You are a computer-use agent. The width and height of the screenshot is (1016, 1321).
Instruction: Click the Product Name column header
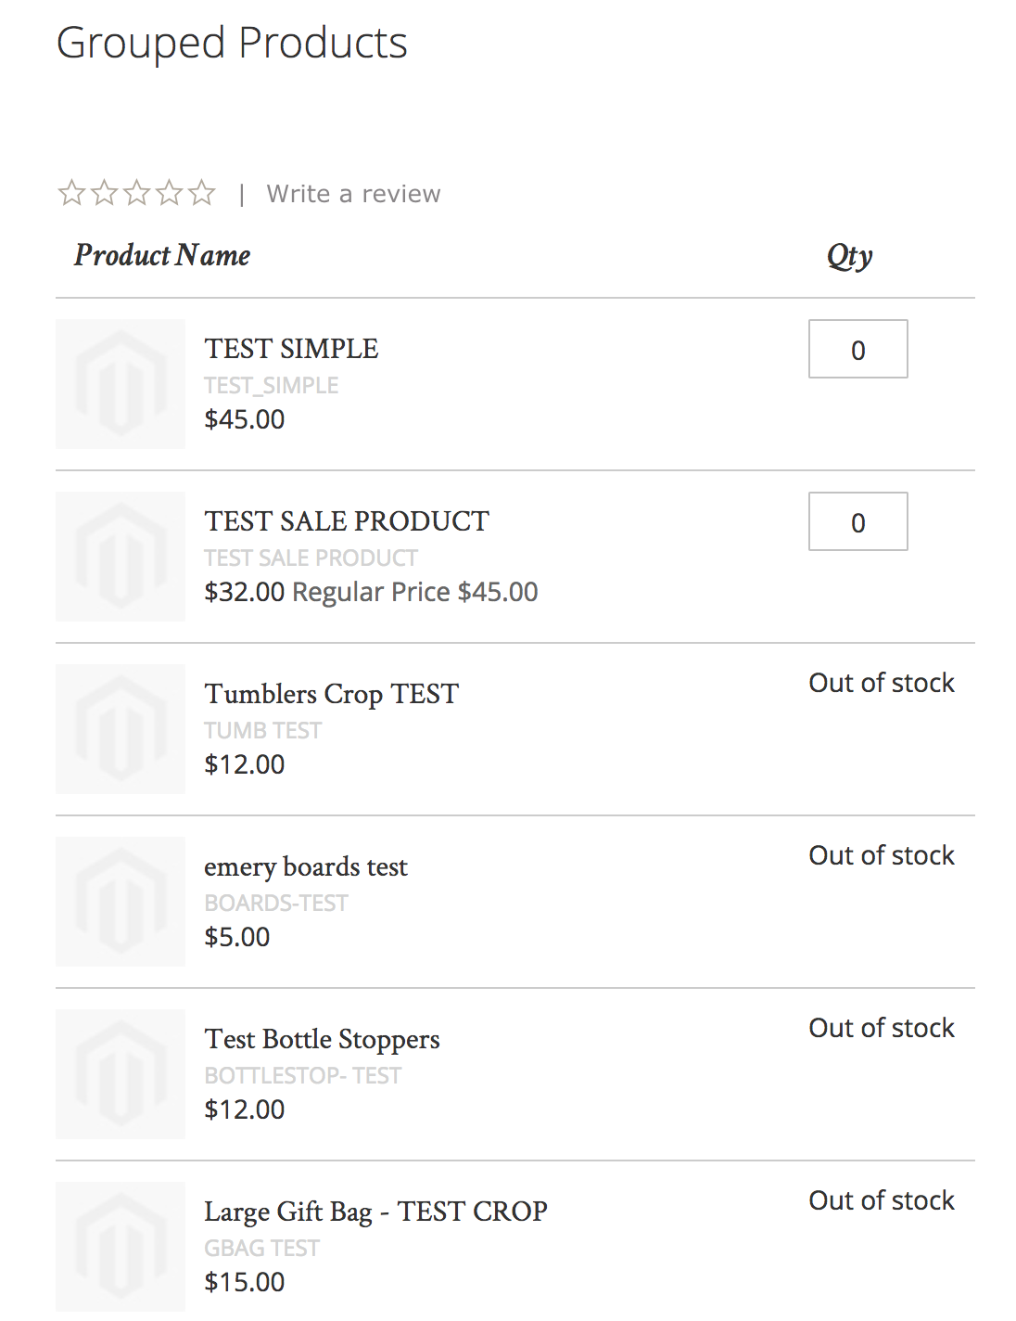tap(162, 255)
